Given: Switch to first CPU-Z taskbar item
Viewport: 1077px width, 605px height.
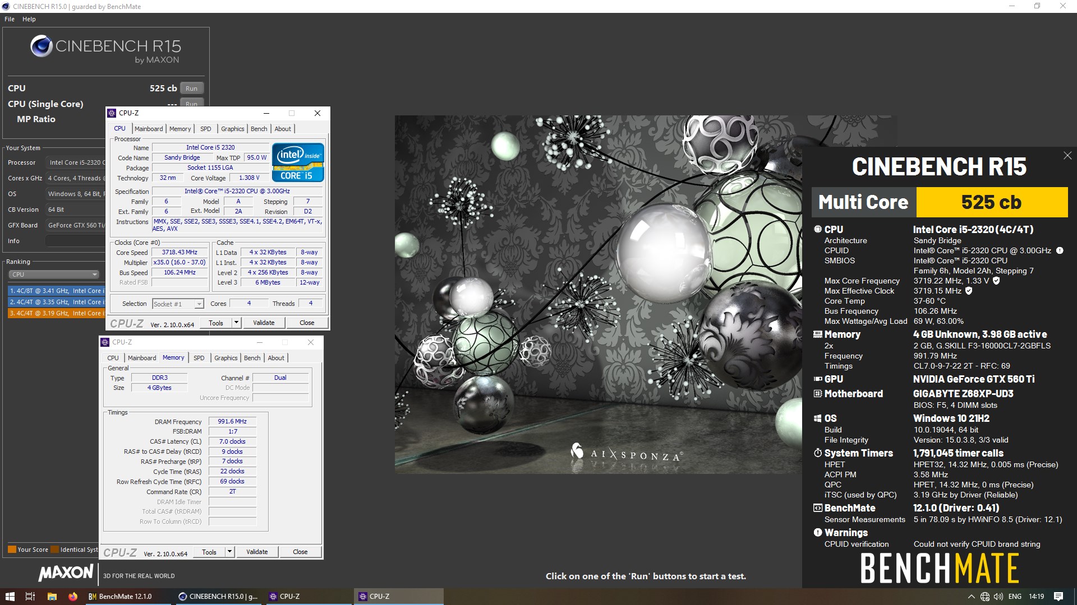Looking at the screenshot, I should coord(309,597).
